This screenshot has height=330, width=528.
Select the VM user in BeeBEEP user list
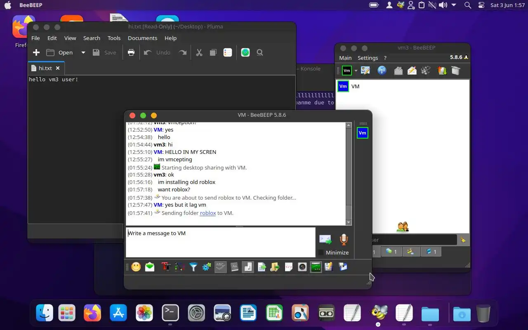point(403,86)
